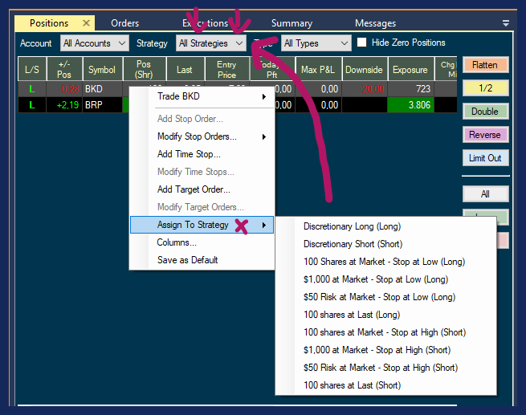Expand the Trade BKD submenu
The height and width of the screenshot is (415, 526).
click(201, 97)
